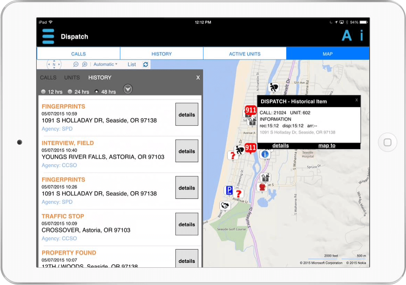The height and width of the screenshot is (285, 406).
Task: Open the Automatic map style dropdown
Action: [105, 64]
